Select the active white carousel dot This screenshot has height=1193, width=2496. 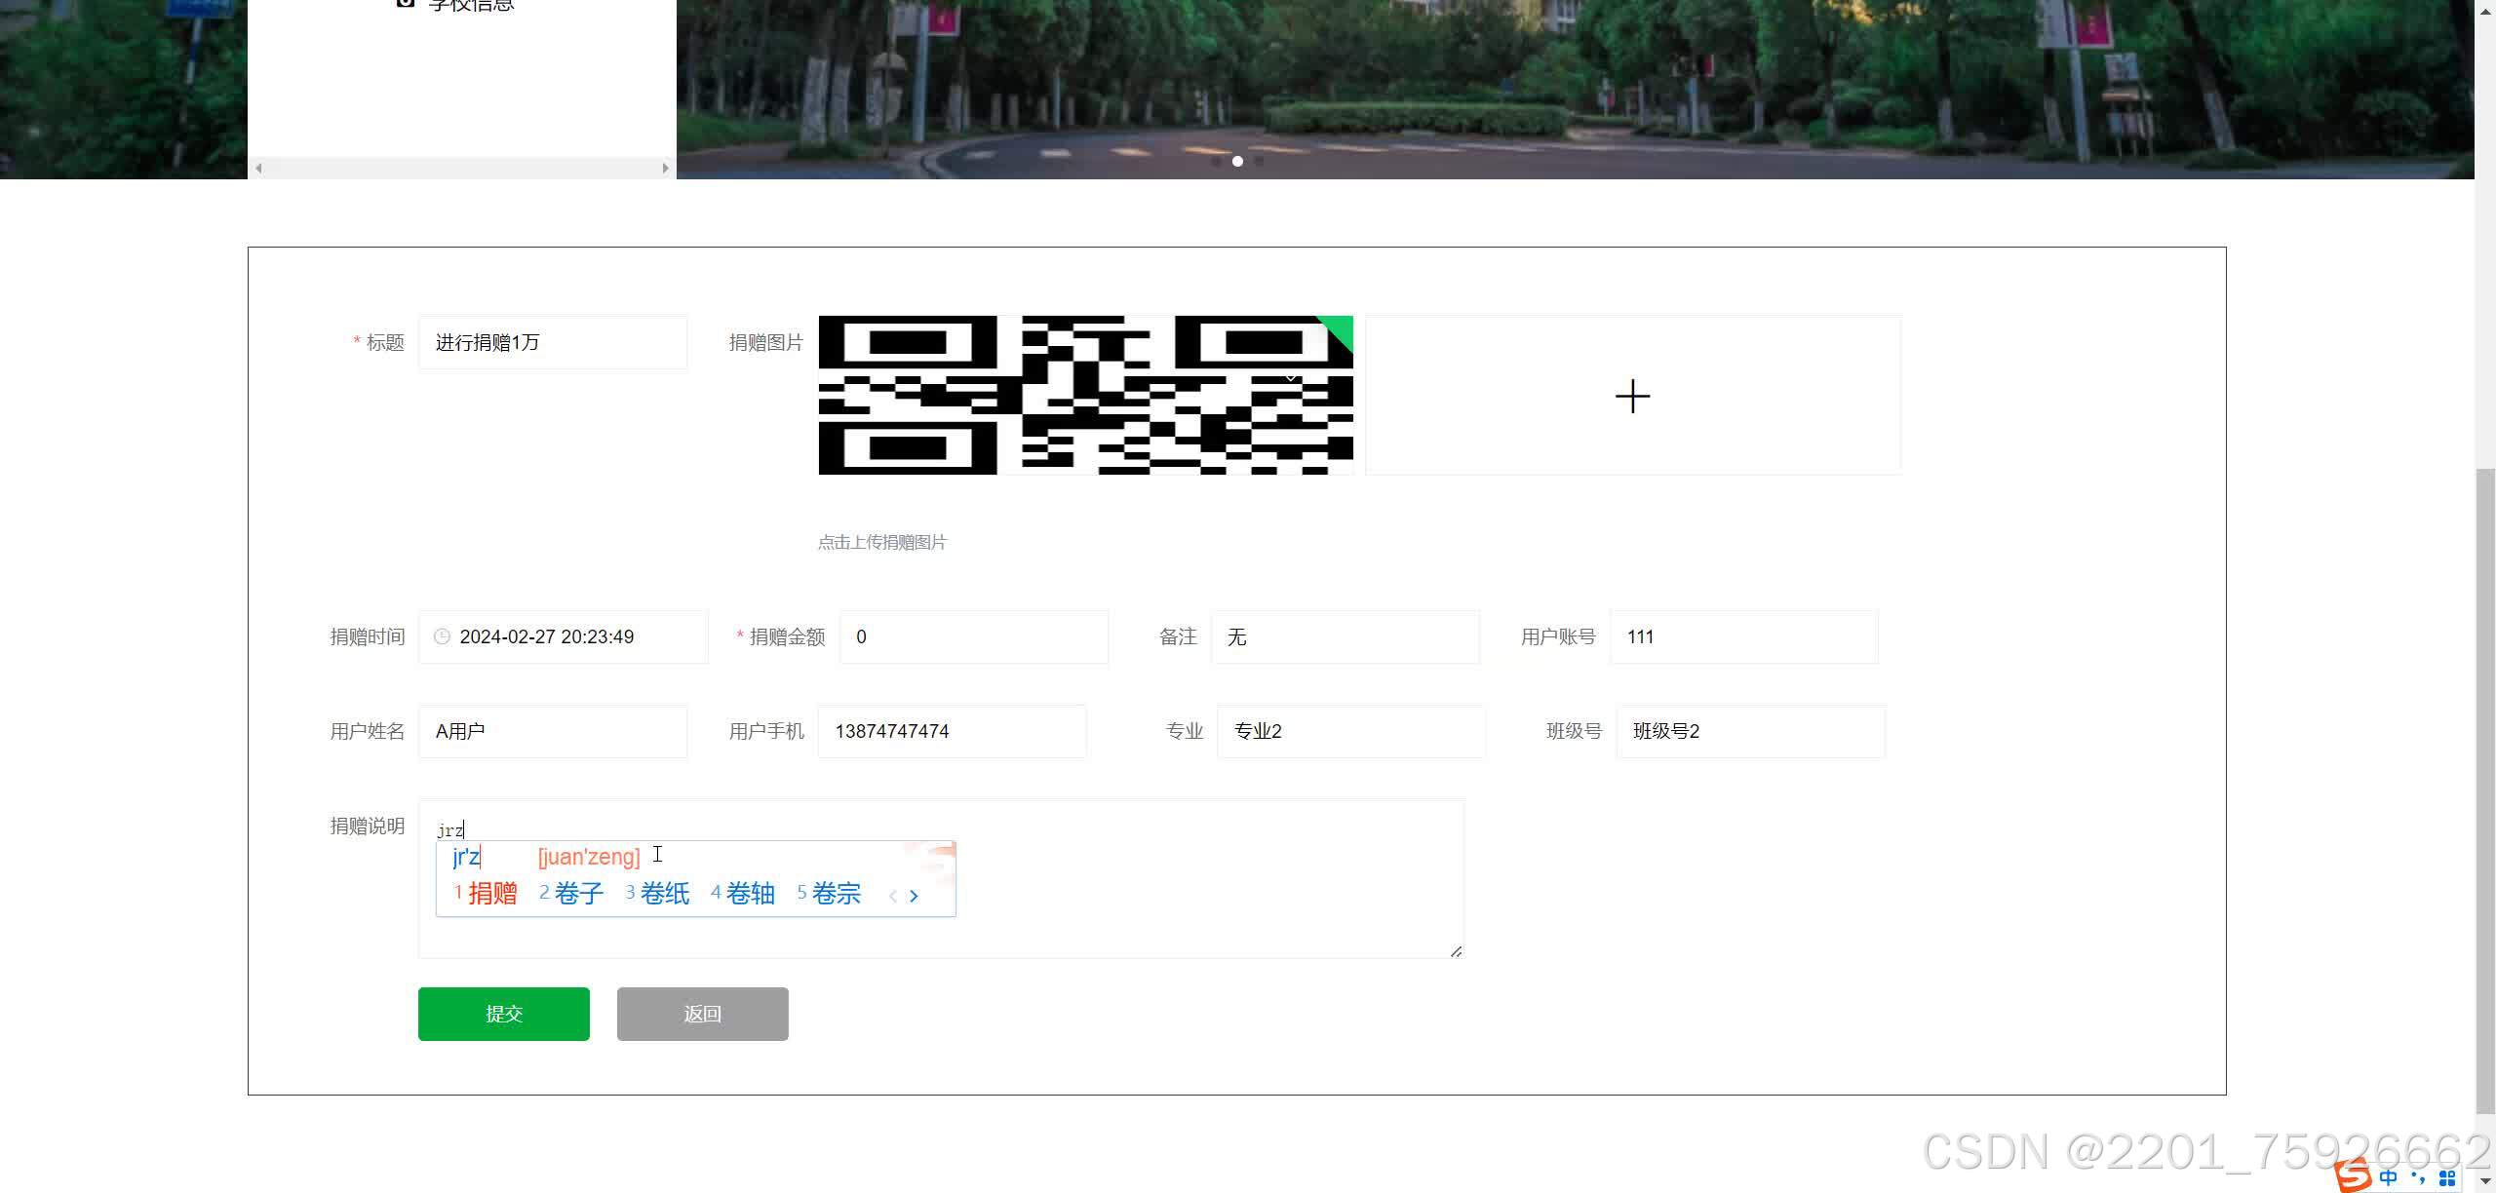pyautogui.click(x=1237, y=161)
